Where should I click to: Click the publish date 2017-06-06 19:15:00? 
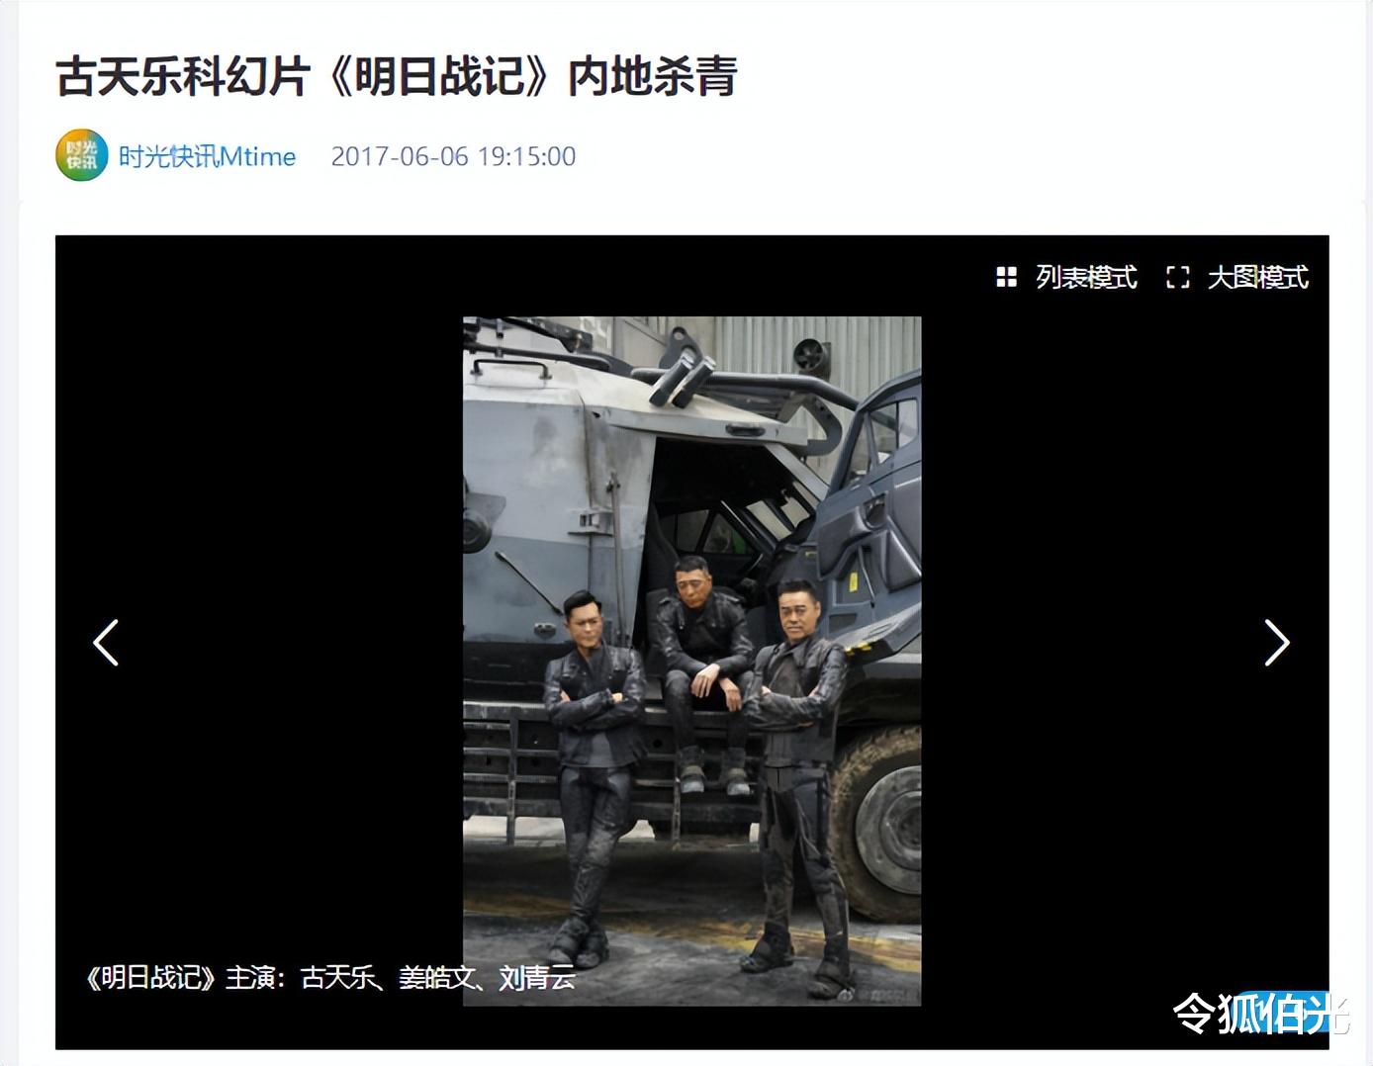(453, 156)
